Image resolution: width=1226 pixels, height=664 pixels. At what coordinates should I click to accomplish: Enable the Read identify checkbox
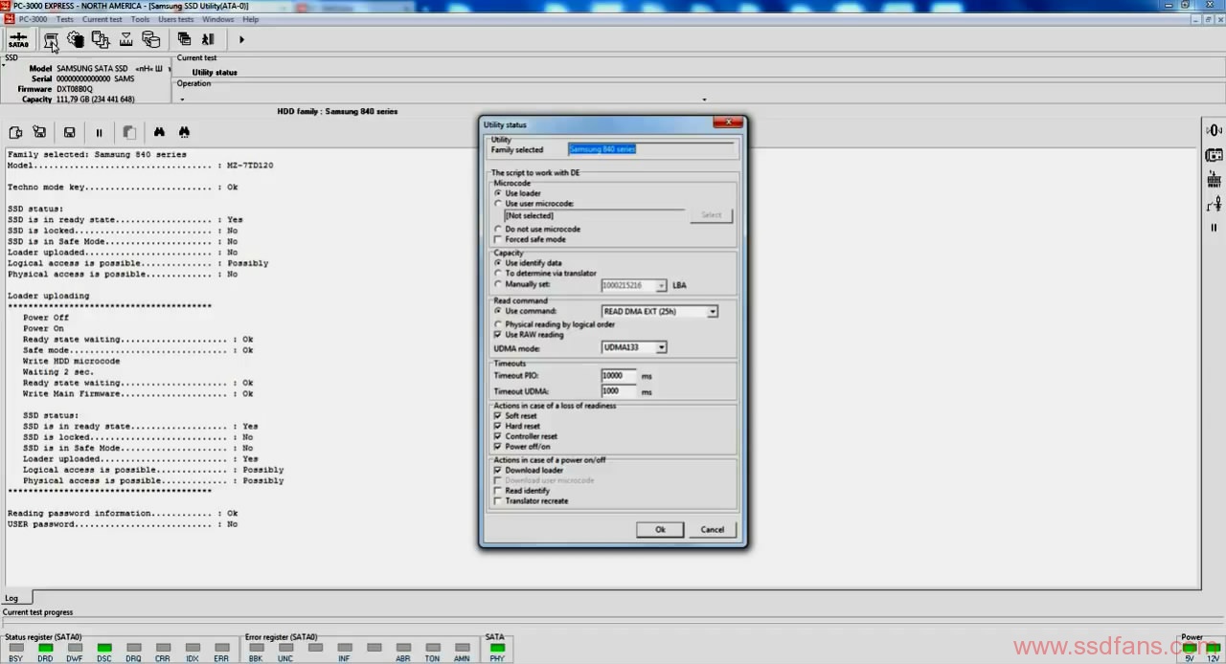click(522, 491)
